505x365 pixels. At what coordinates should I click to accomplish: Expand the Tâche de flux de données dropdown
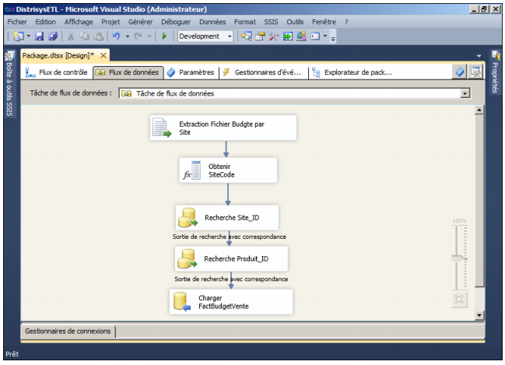click(x=465, y=93)
